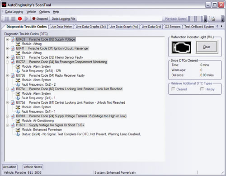The image size is (226, 176).
Task: Click the stop playback square icon
Action: (x=14, y=19)
